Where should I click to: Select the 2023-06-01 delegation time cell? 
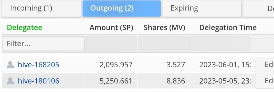pos(220,65)
